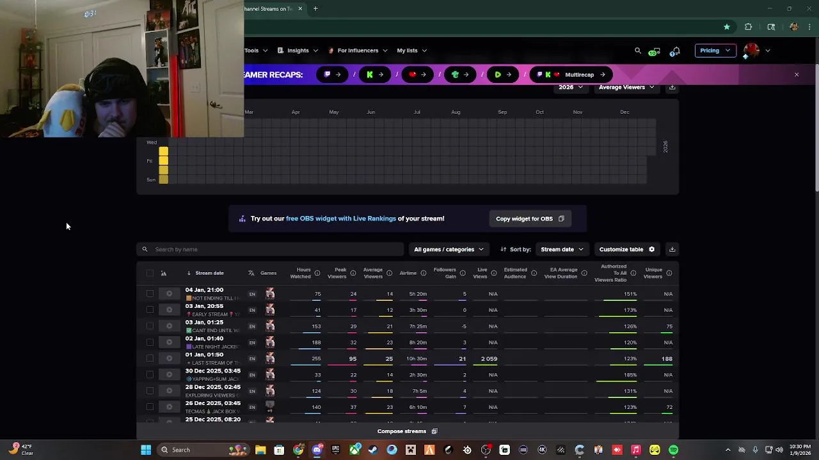Click Average Viewers info icon
The image size is (819, 460).
click(389, 273)
